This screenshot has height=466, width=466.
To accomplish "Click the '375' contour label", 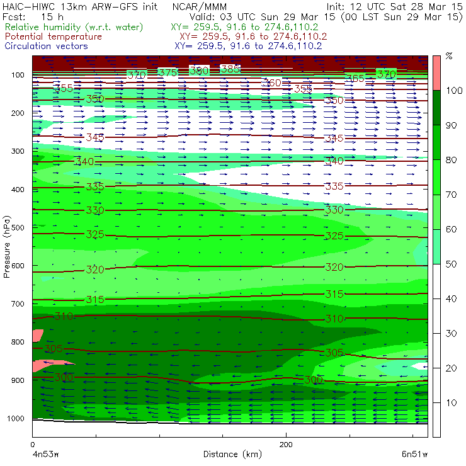I will pyautogui.click(x=168, y=72).
